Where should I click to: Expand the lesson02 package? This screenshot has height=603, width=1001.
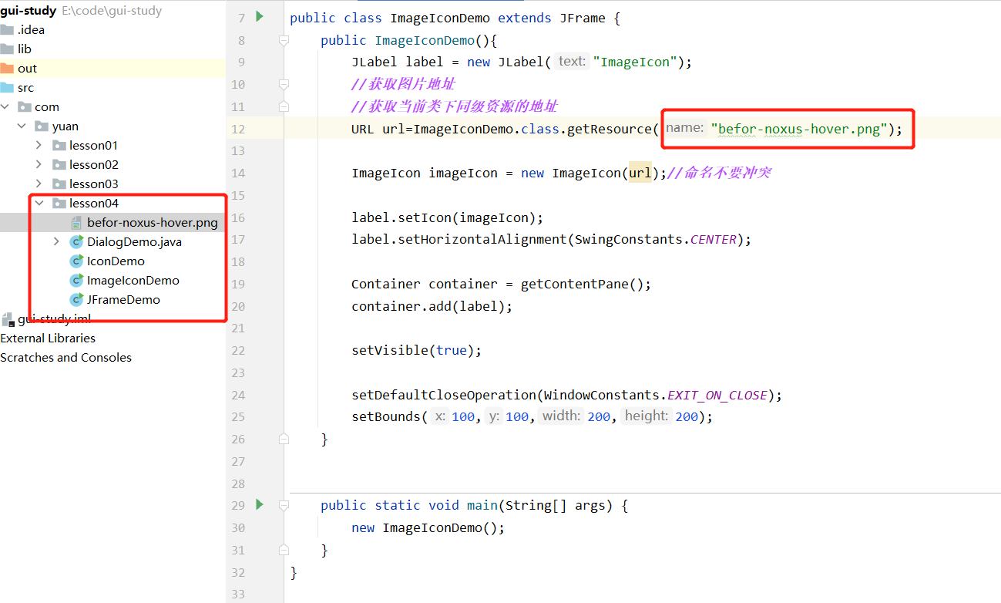pyautogui.click(x=39, y=165)
